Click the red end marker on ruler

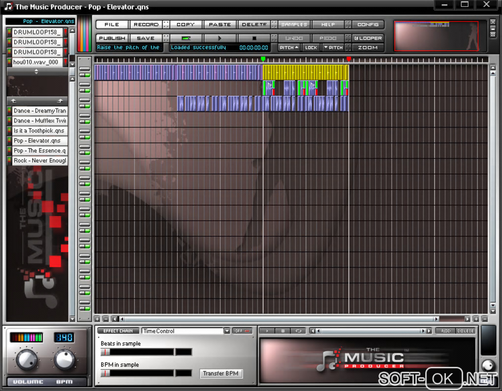[x=348, y=59]
